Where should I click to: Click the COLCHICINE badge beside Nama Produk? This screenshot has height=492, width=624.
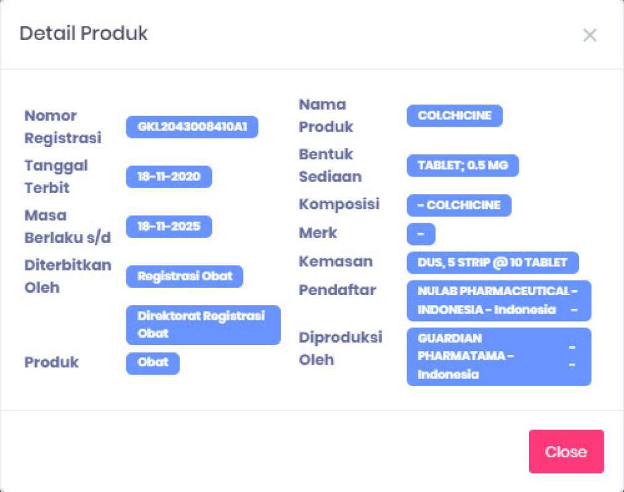[x=455, y=116]
